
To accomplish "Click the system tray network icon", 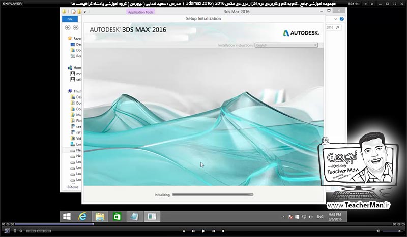I will point(304,217).
